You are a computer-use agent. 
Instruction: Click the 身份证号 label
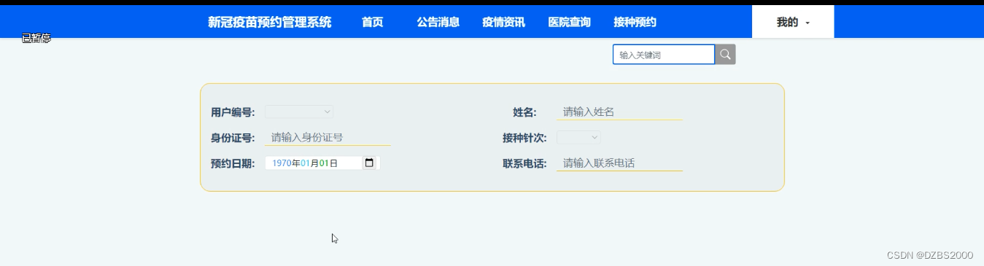[233, 138]
